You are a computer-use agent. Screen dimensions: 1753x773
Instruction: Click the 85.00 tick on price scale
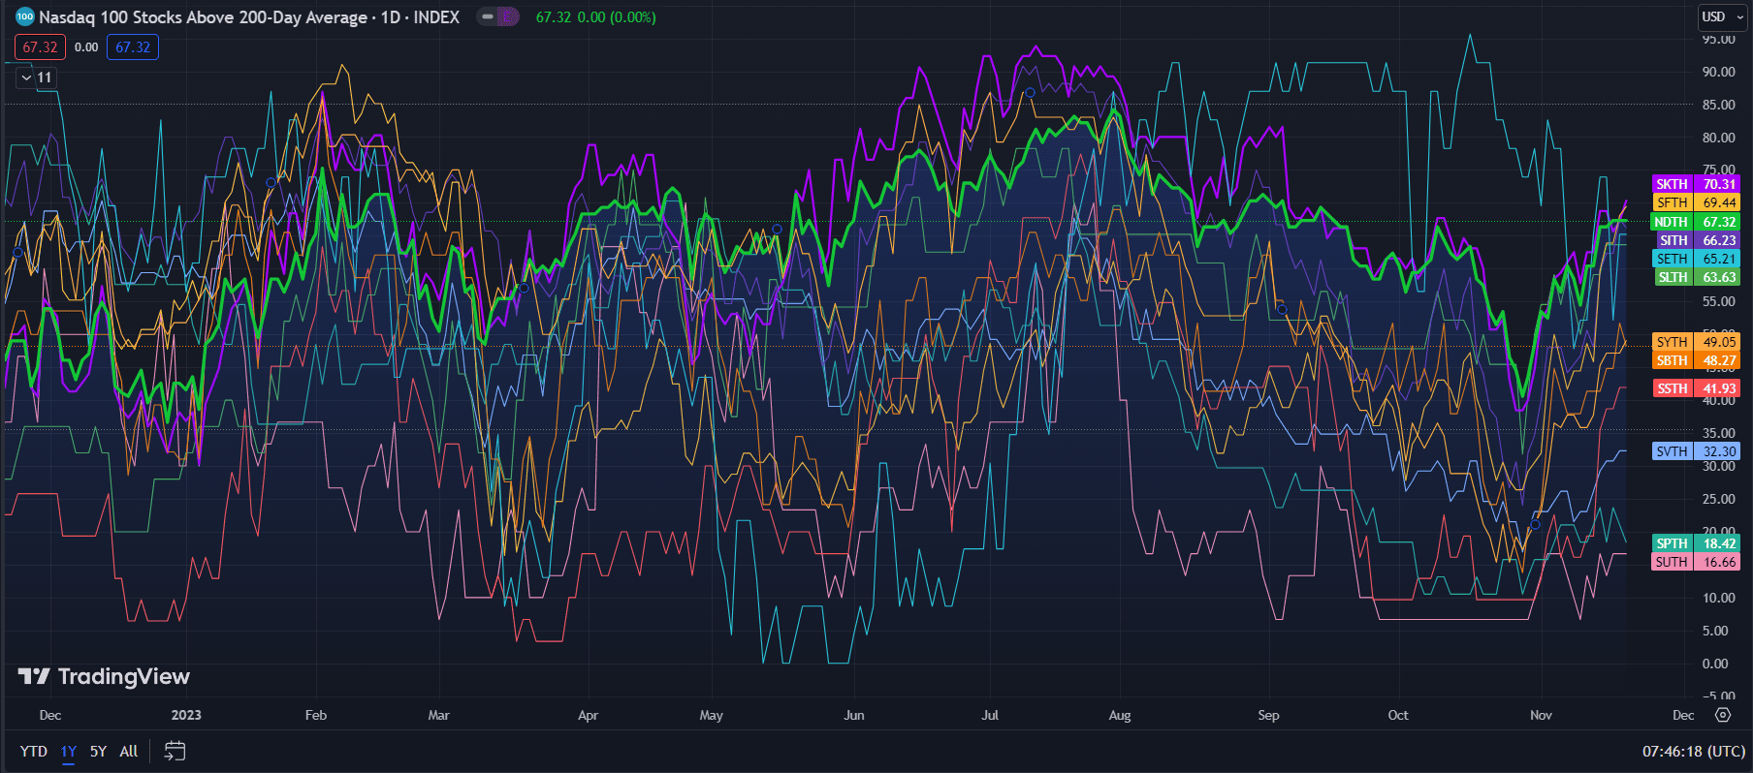[1718, 105]
